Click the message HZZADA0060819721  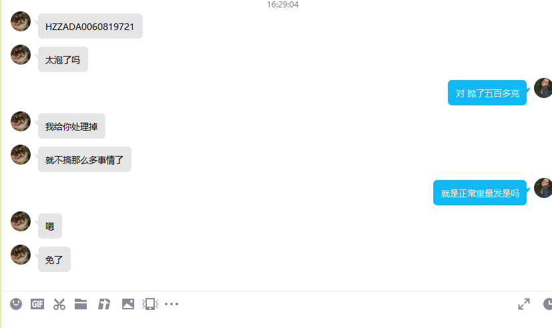point(91,26)
